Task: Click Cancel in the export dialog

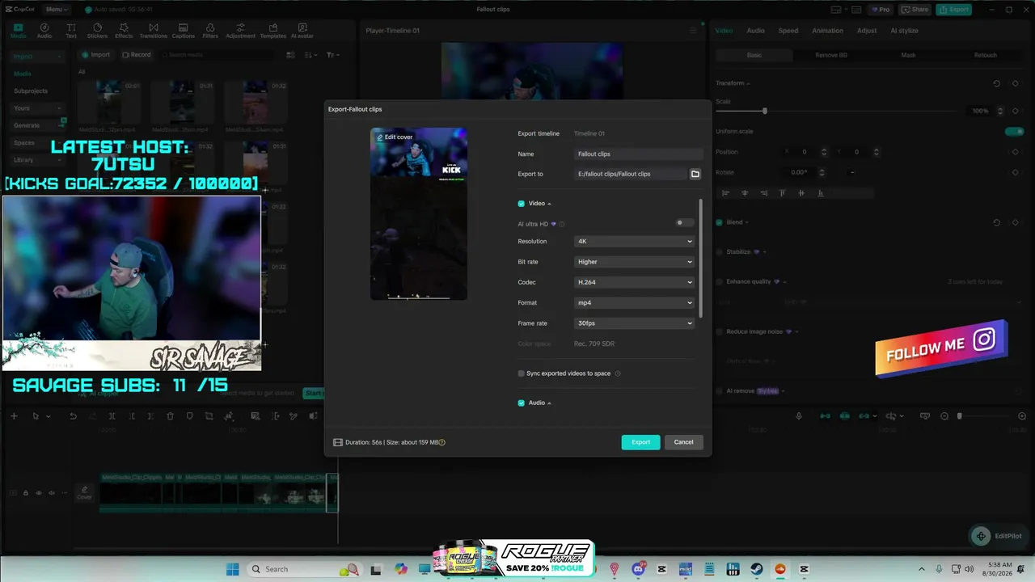Action: [x=683, y=442]
